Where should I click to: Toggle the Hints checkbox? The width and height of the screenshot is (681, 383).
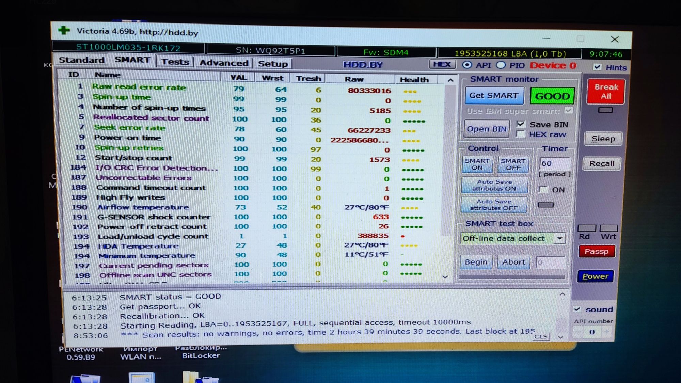[597, 67]
